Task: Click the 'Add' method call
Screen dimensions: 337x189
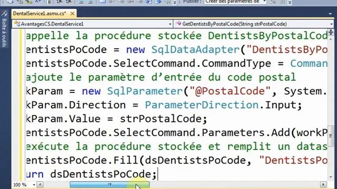Action: [281, 133]
